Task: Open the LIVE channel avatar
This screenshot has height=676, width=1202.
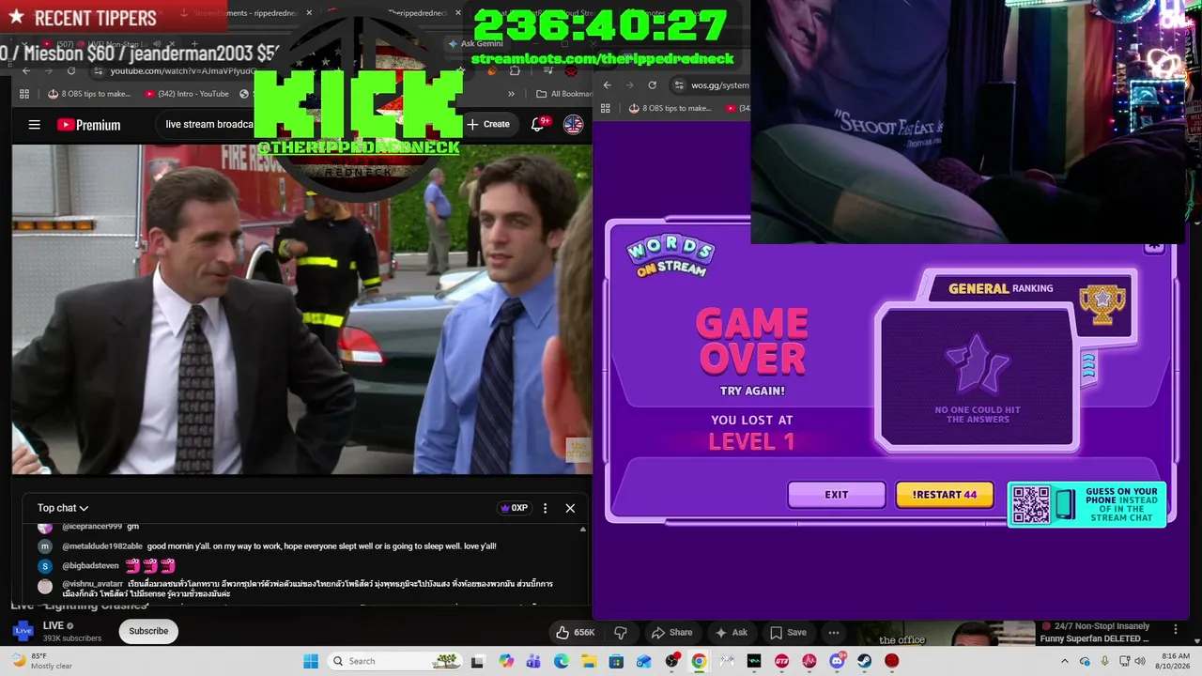Action: tap(23, 631)
